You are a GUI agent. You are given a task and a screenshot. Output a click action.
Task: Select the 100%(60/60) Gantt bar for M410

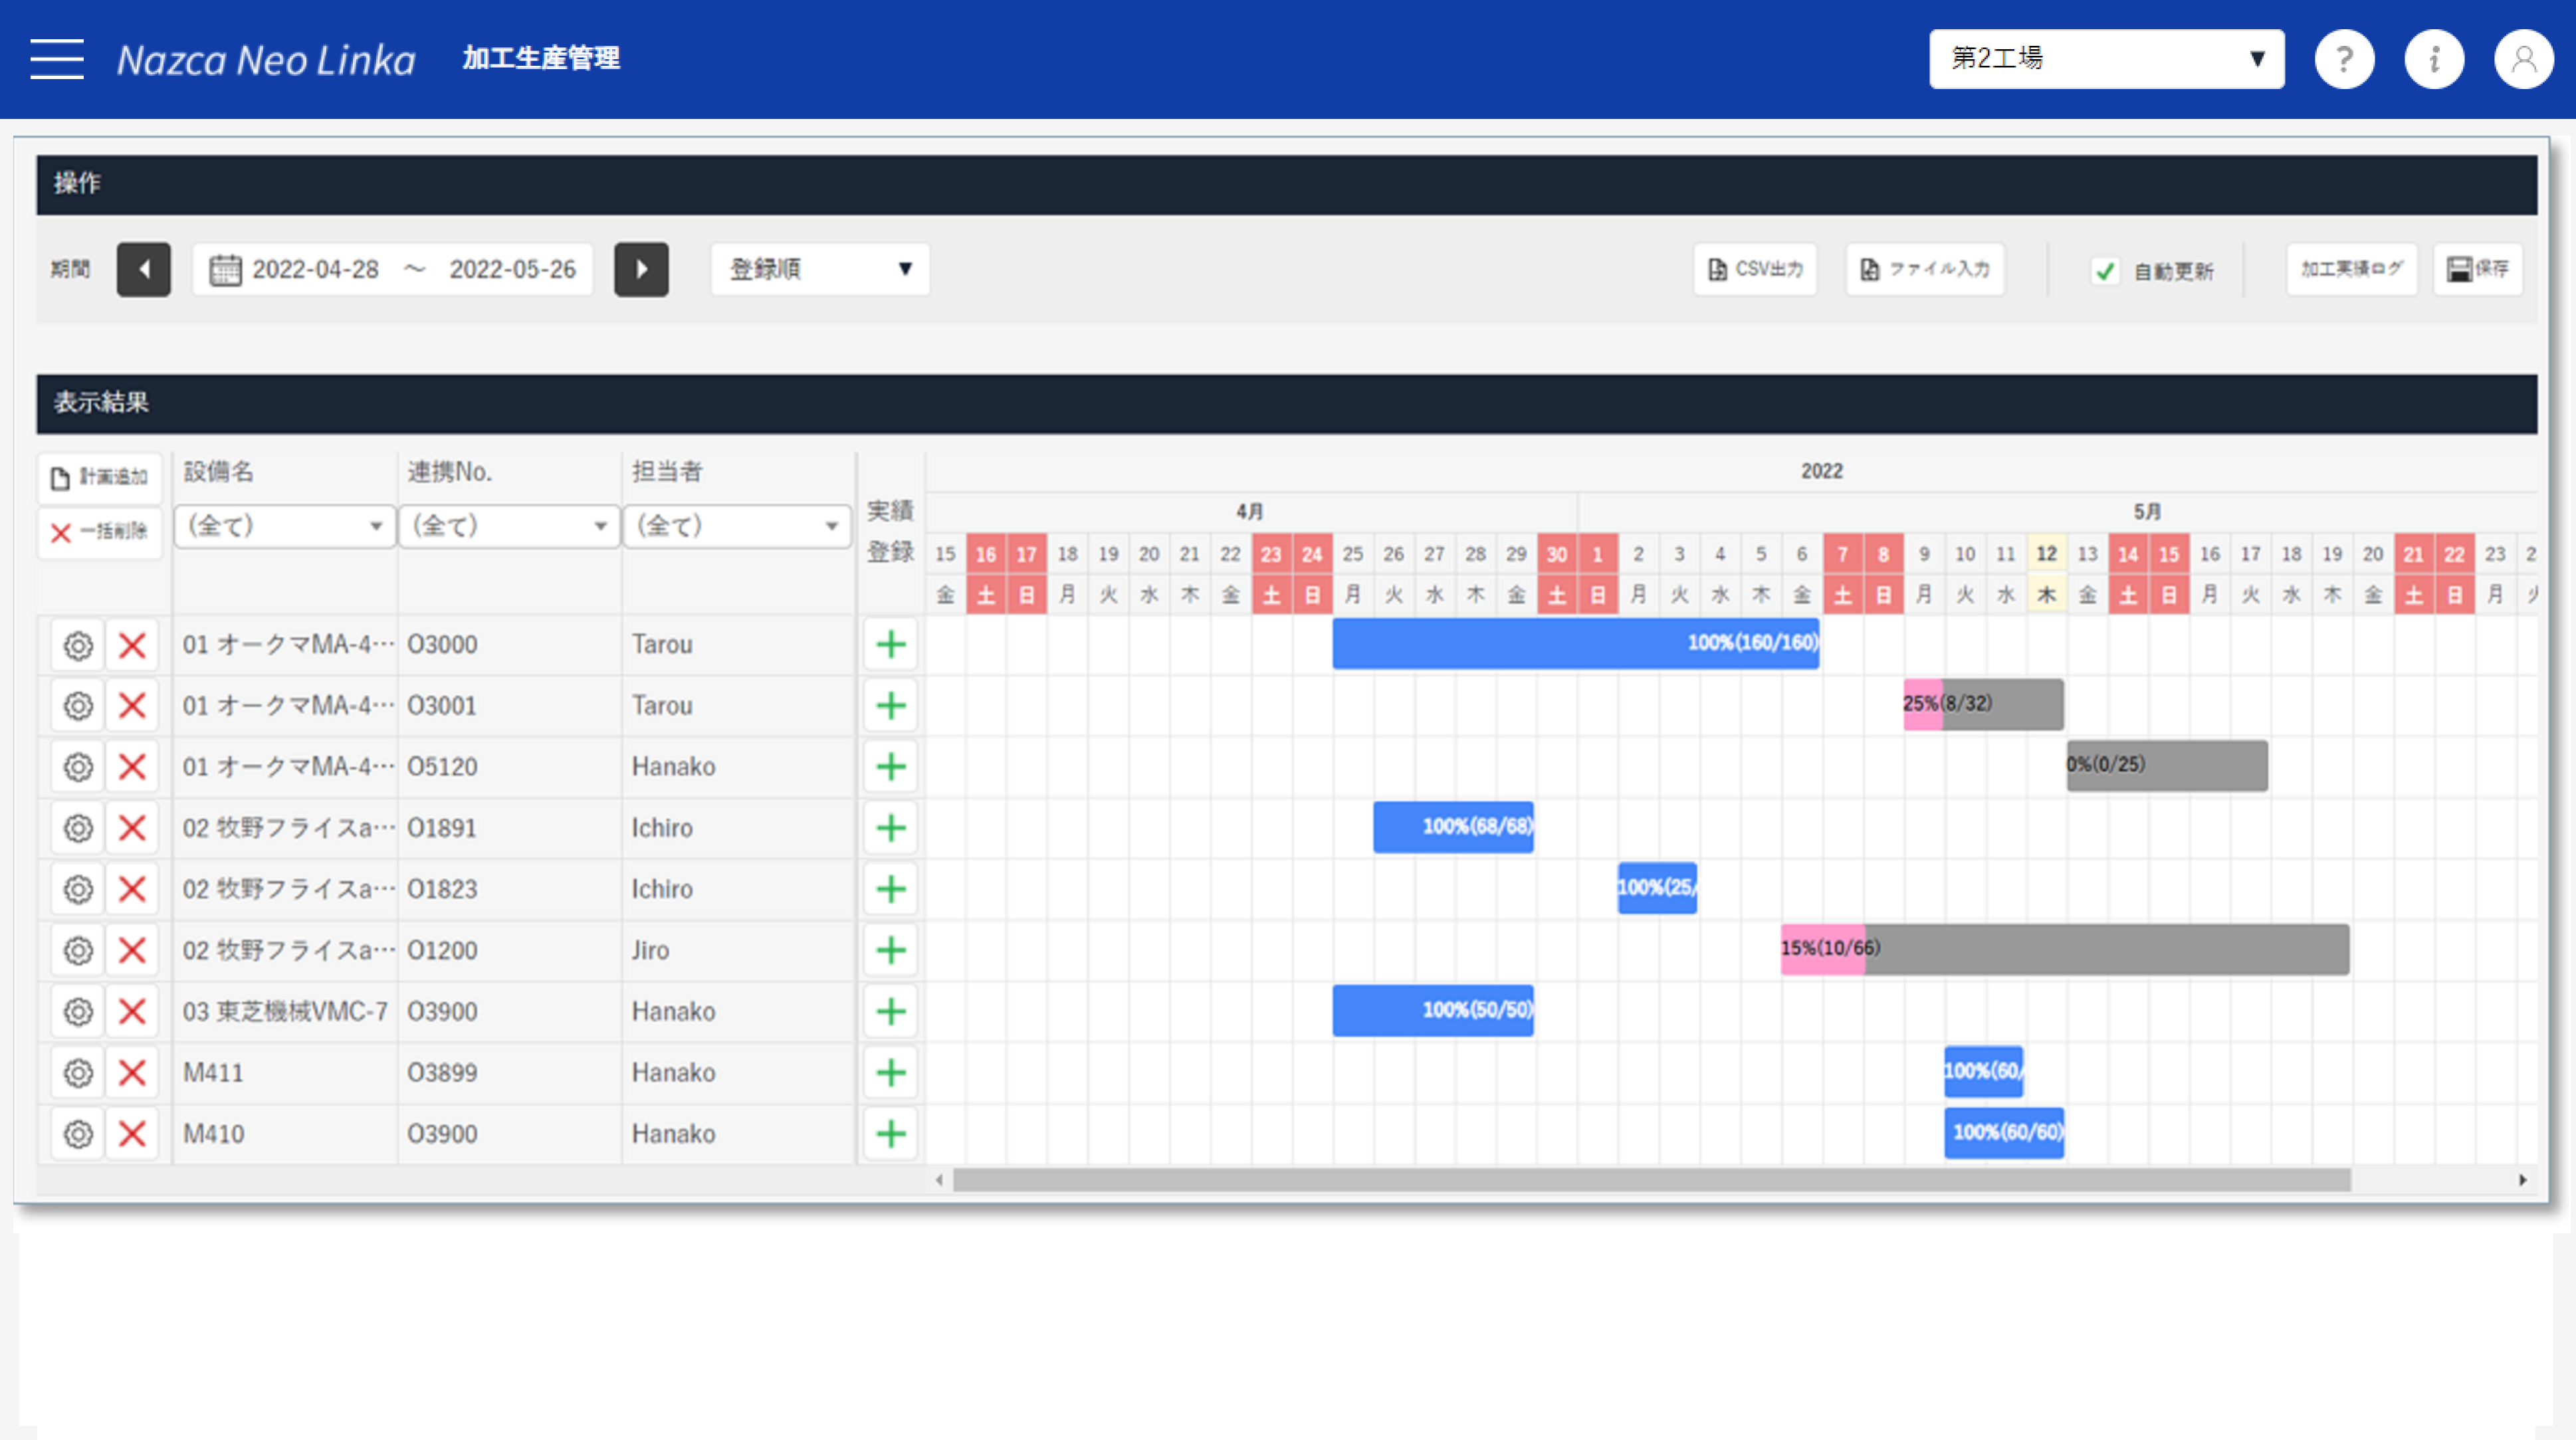pyautogui.click(x=2004, y=1132)
